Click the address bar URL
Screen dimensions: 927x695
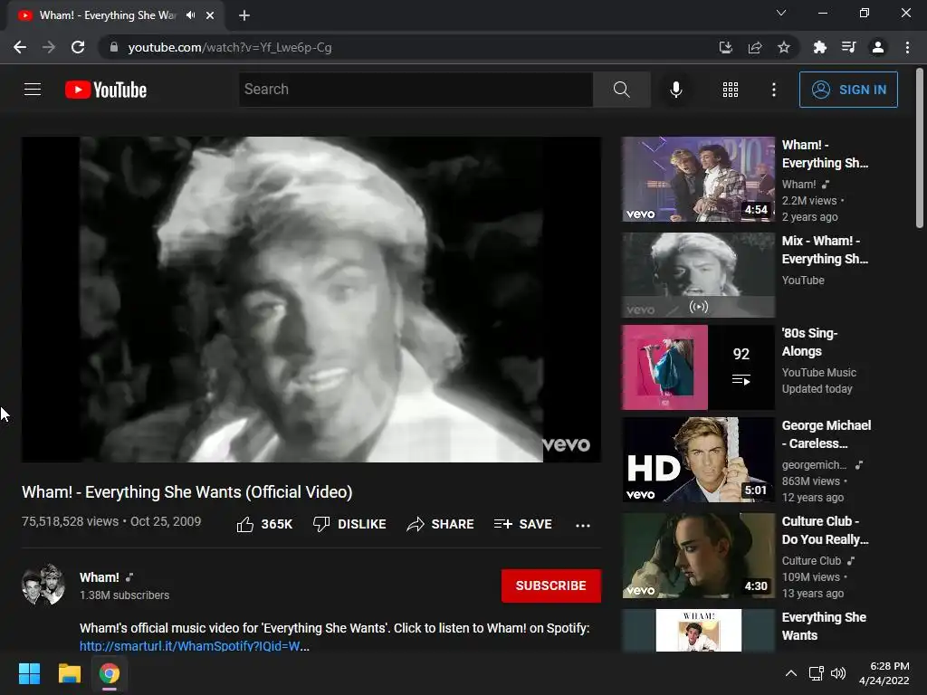tap(229, 47)
